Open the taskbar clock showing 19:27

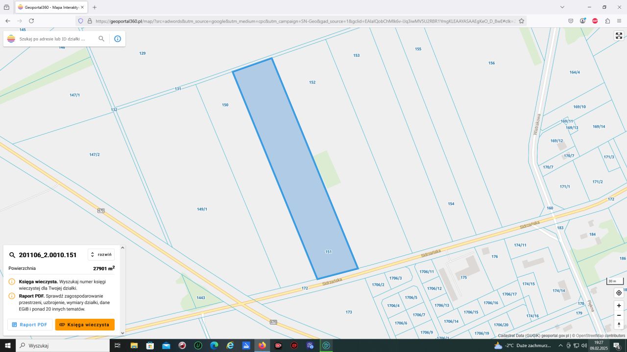click(599, 346)
